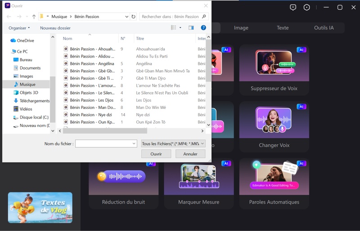
Task: Open the Organiser menu
Action: [x=19, y=28]
